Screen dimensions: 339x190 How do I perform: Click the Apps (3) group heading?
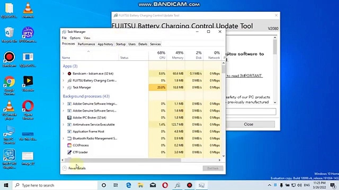(x=70, y=66)
